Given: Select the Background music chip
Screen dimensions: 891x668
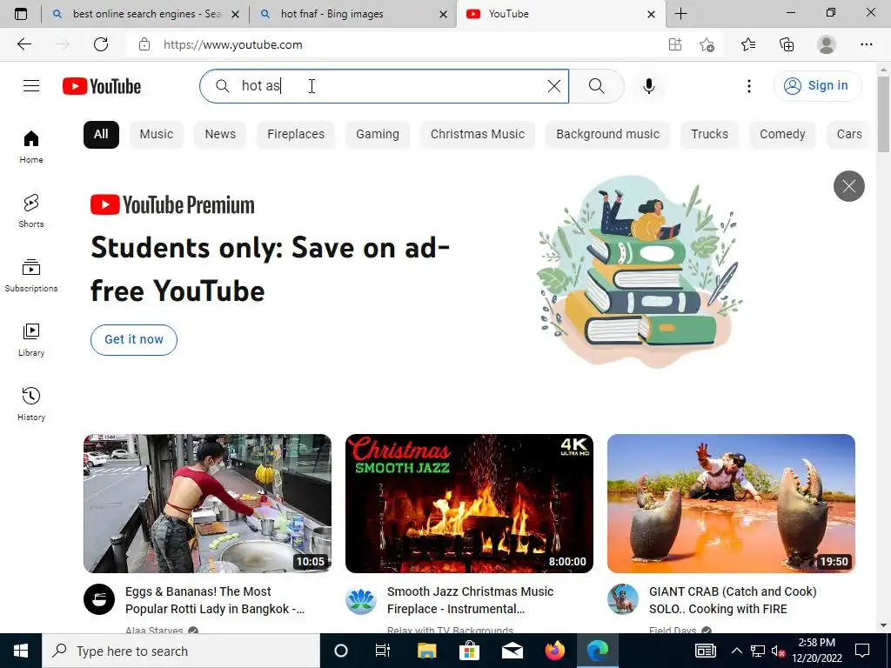Looking at the screenshot, I should 607,135.
